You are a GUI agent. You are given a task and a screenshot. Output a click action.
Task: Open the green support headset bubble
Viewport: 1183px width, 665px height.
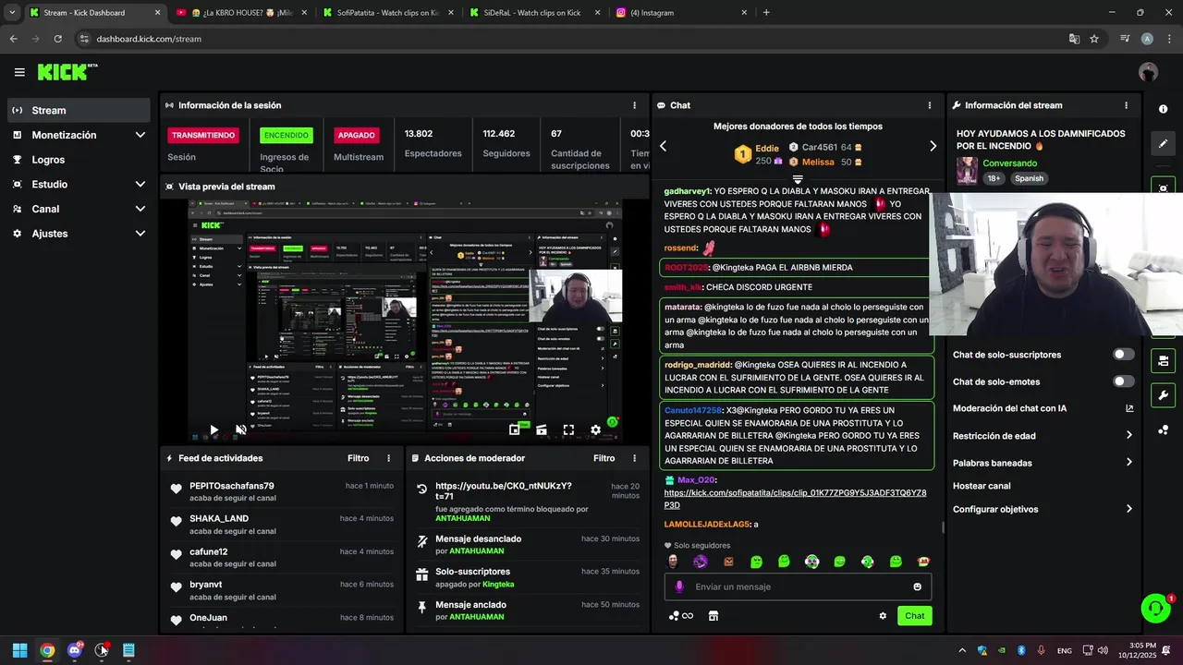click(1155, 608)
